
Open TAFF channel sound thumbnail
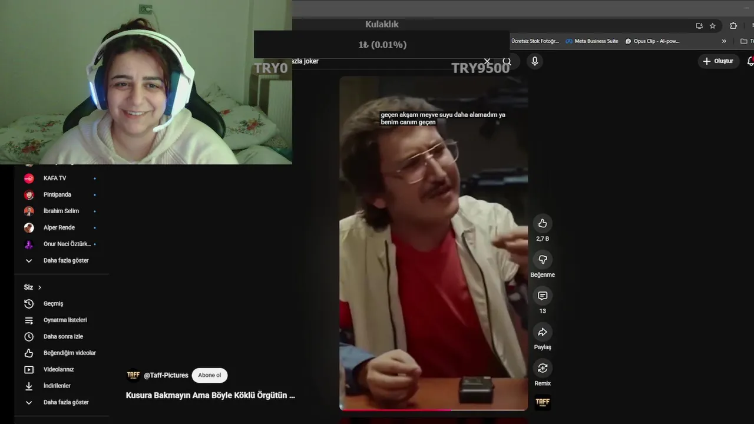543,402
